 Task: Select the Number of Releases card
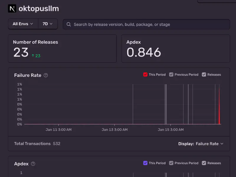coord(62,49)
